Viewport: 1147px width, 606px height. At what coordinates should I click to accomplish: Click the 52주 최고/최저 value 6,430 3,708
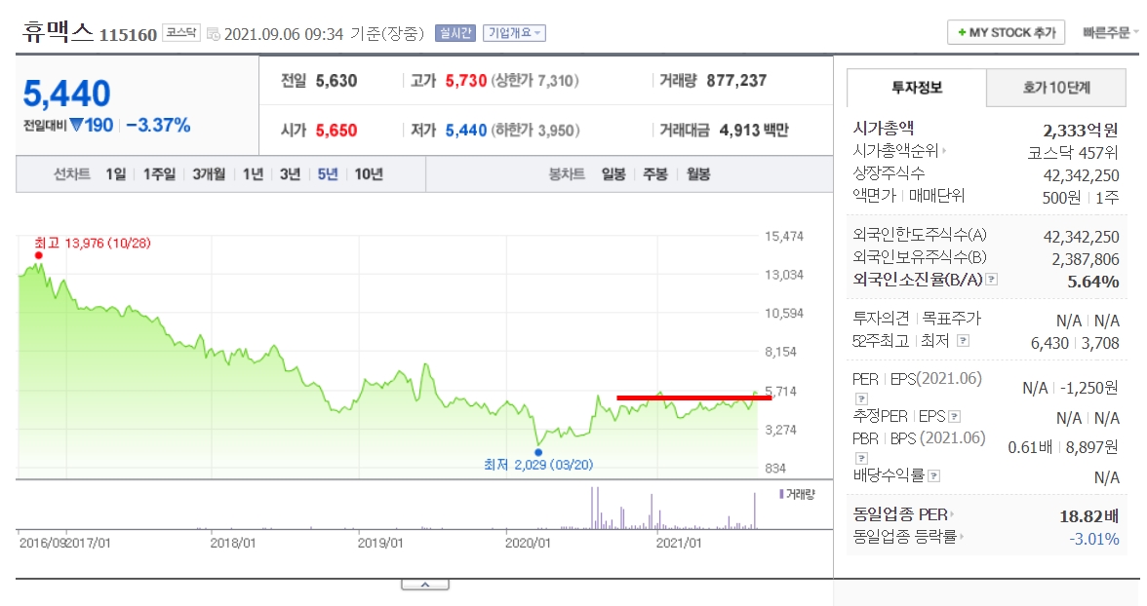pos(1075,343)
